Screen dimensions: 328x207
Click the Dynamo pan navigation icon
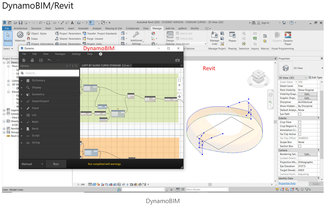click(x=179, y=96)
